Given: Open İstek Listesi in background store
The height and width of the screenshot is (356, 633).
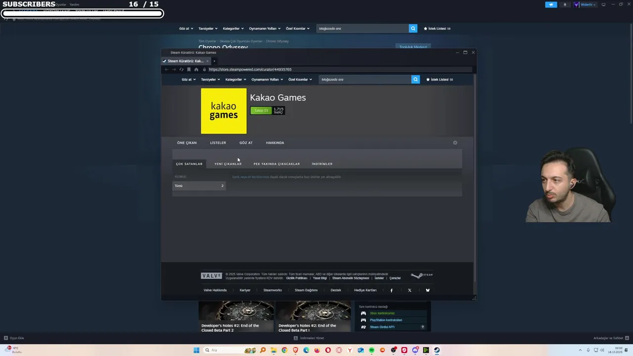Looking at the screenshot, I should (x=437, y=28).
